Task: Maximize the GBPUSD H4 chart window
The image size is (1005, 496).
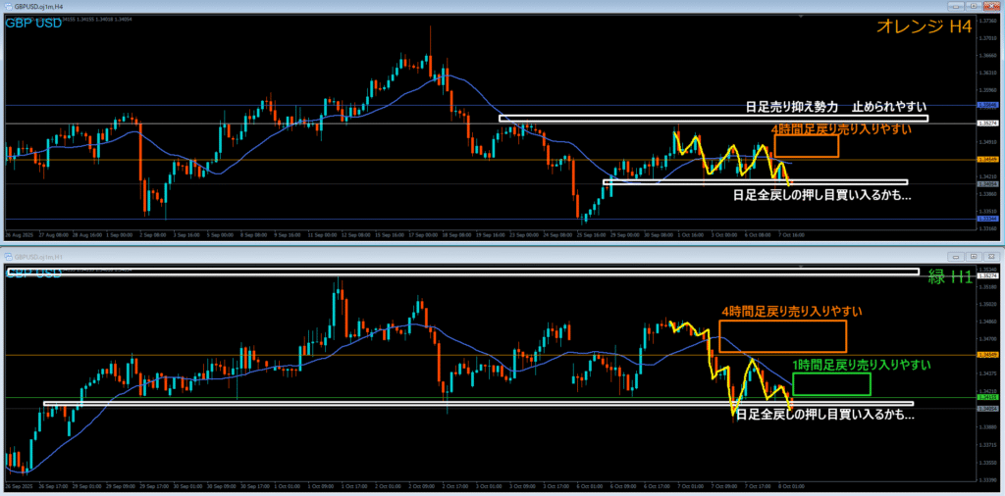Action: 974,5
